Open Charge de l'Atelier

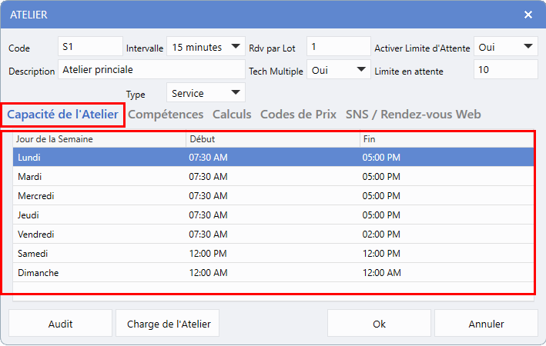[x=168, y=324]
